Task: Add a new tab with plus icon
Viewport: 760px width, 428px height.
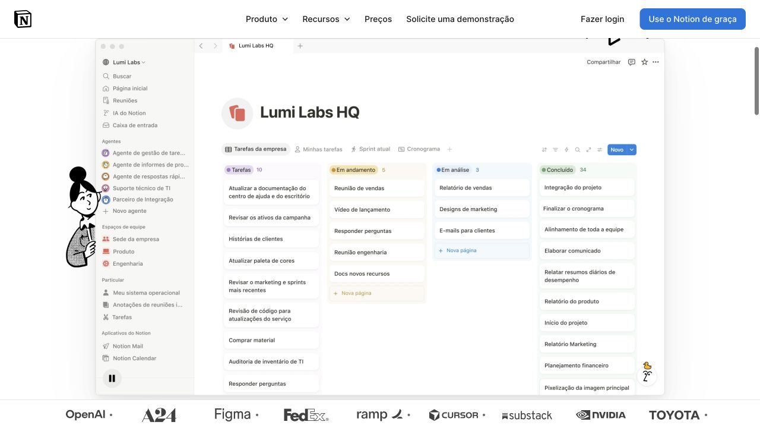Action: (300, 46)
